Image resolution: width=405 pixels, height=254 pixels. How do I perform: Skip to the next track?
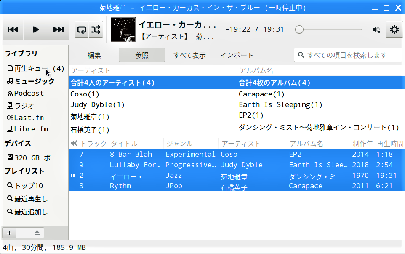[59, 29]
